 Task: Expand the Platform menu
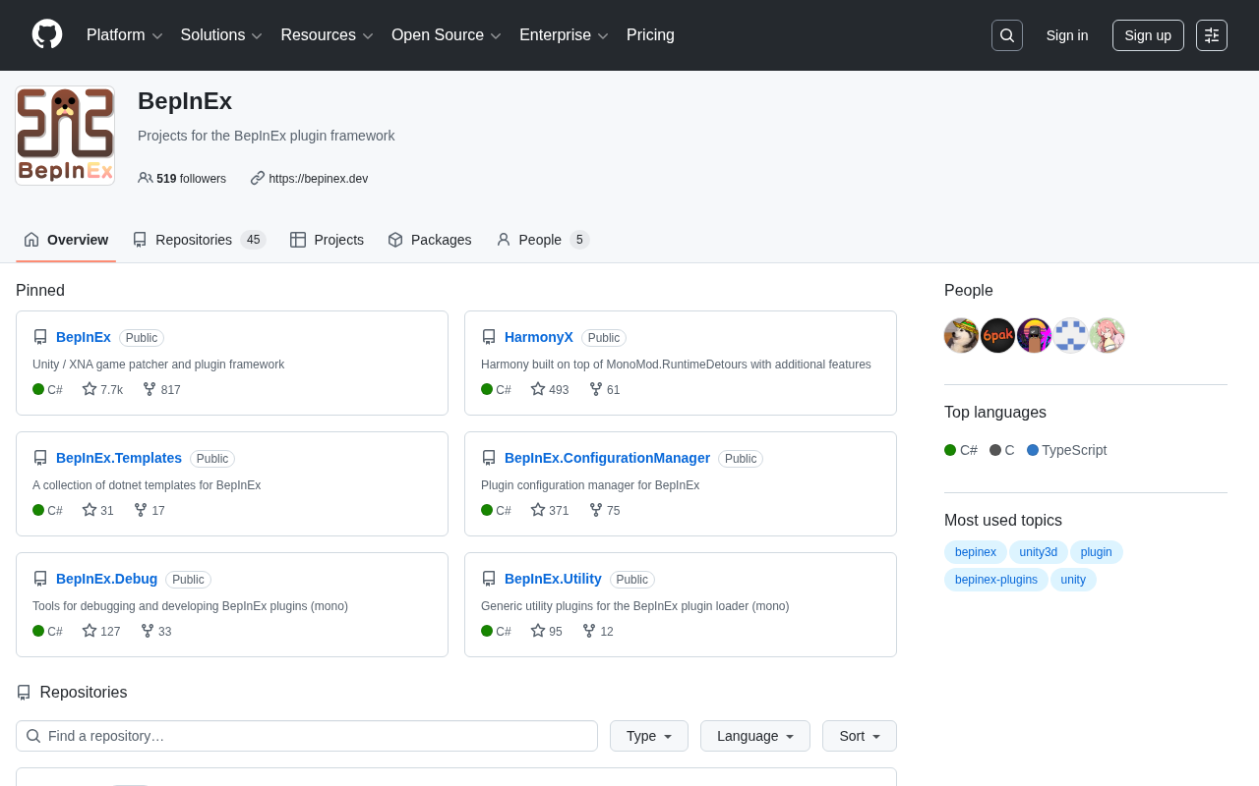[124, 35]
